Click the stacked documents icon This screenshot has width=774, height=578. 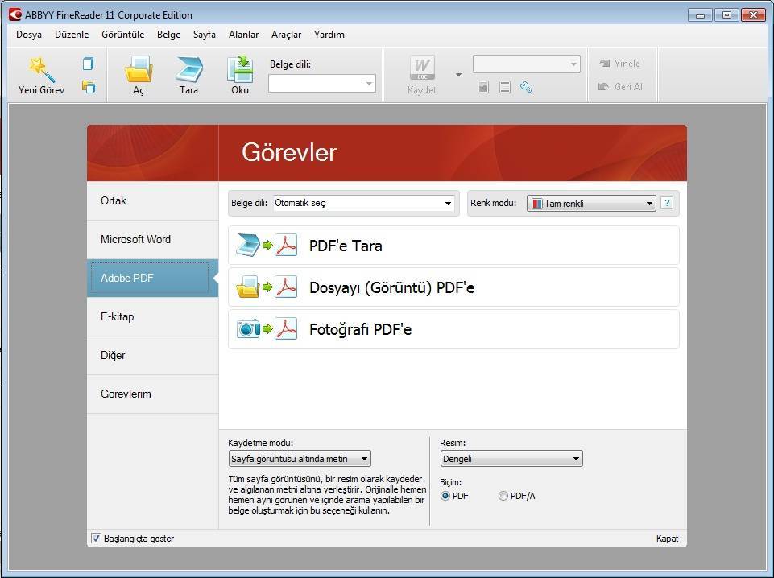click(89, 87)
